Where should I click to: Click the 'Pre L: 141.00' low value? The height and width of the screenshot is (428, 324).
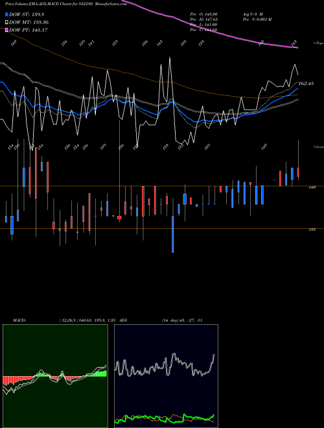click(203, 25)
